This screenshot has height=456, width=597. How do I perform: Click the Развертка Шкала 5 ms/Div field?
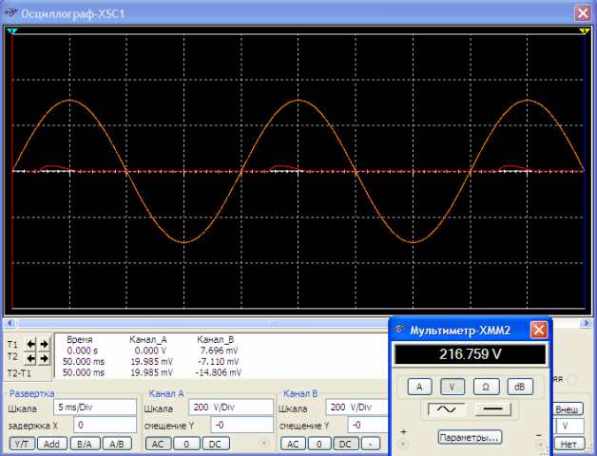pyautogui.click(x=95, y=407)
